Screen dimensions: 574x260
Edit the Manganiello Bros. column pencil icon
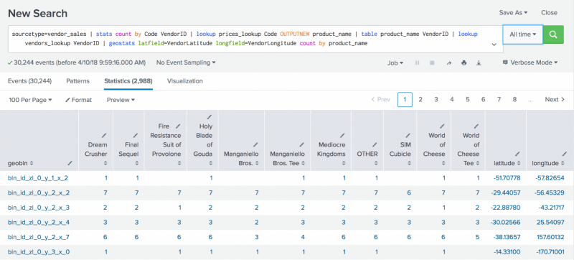point(255,144)
